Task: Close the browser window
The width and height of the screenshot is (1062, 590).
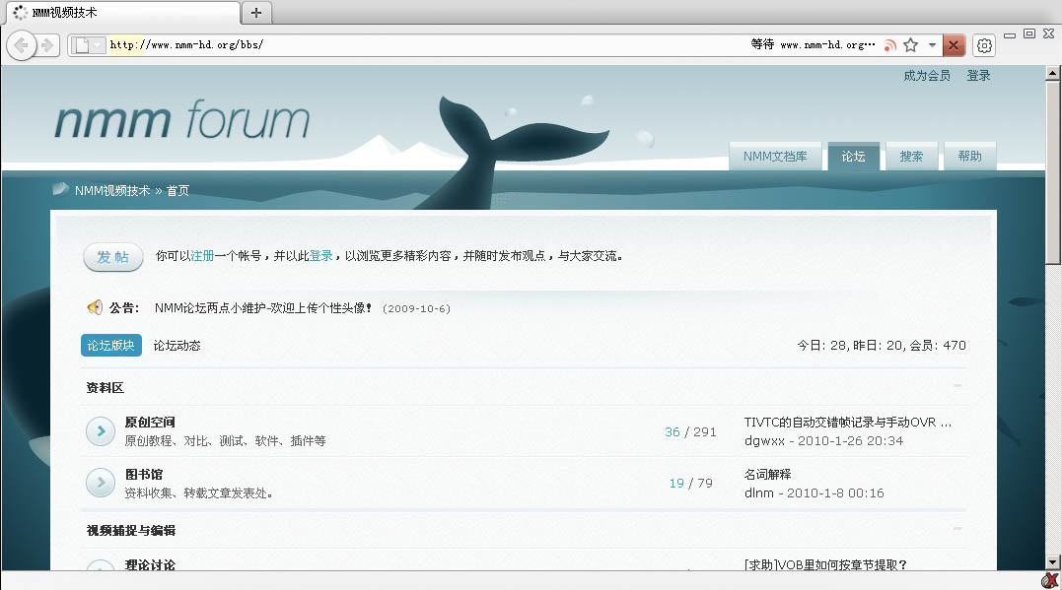Action: coord(1049,33)
